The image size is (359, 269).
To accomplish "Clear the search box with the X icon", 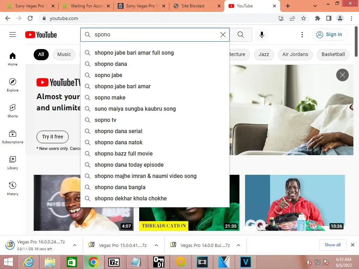I will pos(223,35).
